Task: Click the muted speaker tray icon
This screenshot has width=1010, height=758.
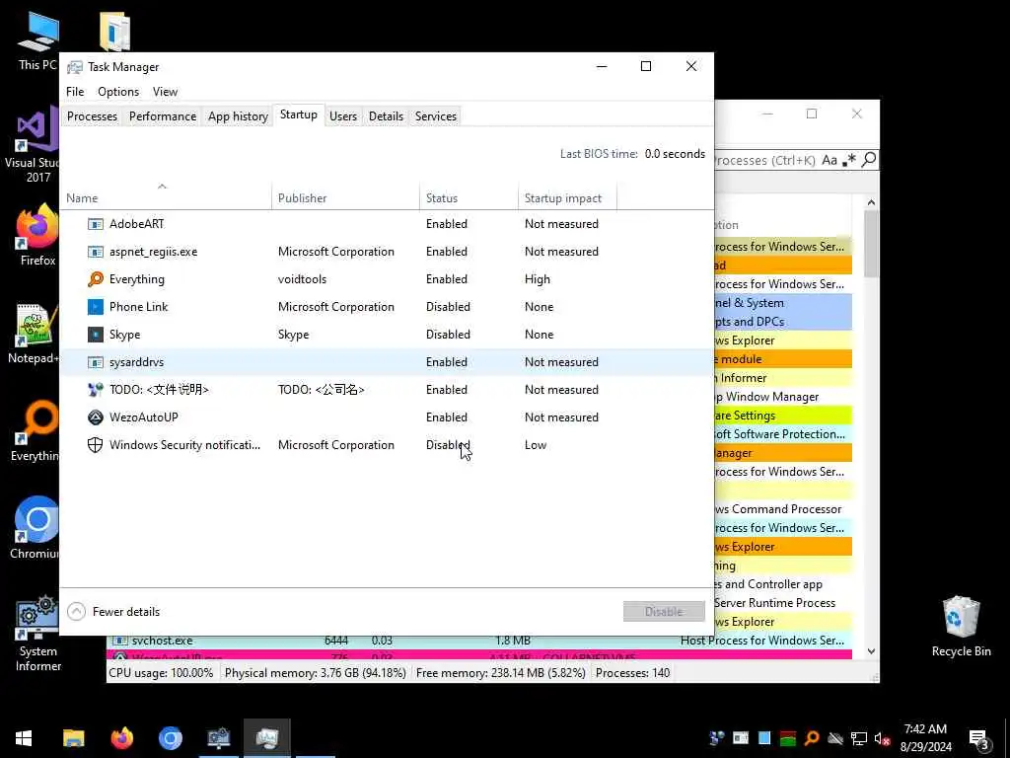Action: coord(882,738)
